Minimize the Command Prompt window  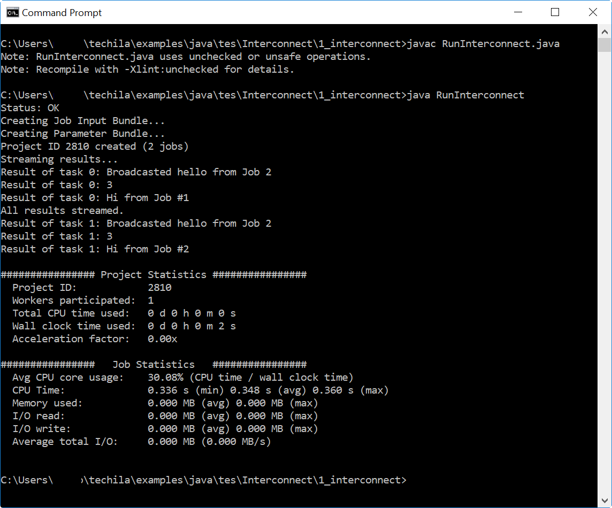[x=517, y=12]
